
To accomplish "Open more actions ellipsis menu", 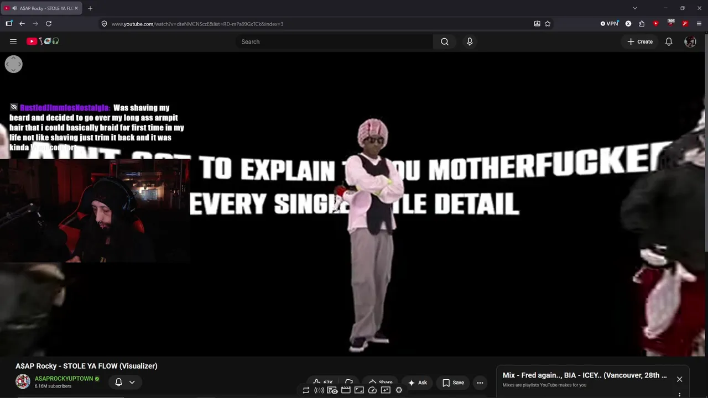I will click(x=480, y=383).
